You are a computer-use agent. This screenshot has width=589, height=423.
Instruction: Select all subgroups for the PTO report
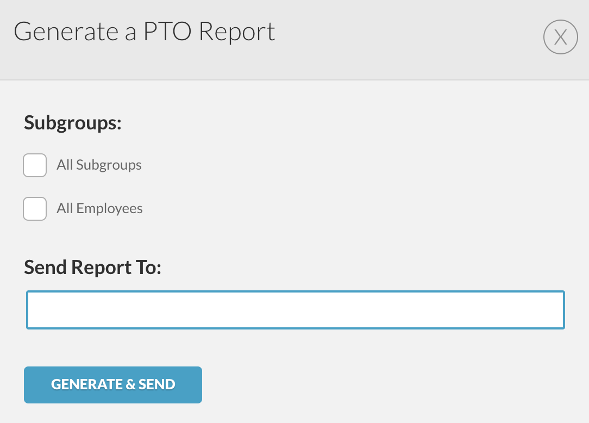[35, 165]
